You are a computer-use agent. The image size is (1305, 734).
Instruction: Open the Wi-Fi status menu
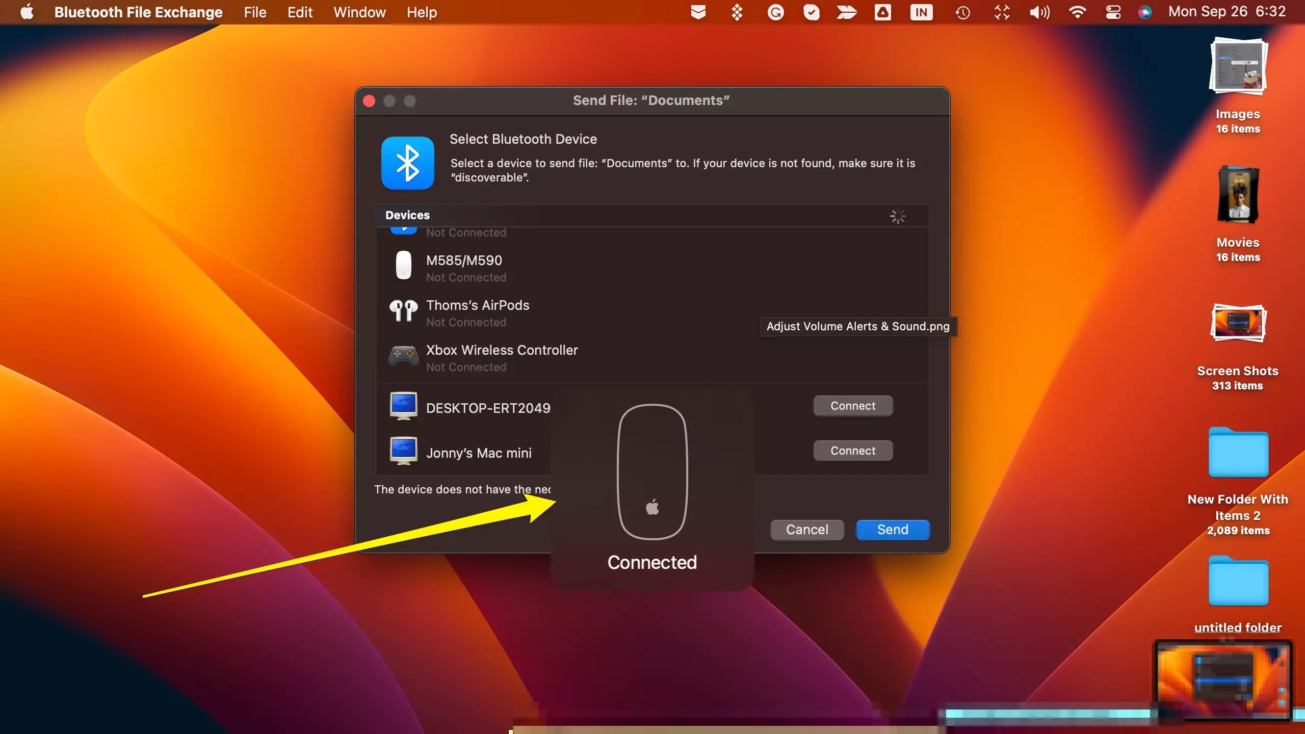1077,12
